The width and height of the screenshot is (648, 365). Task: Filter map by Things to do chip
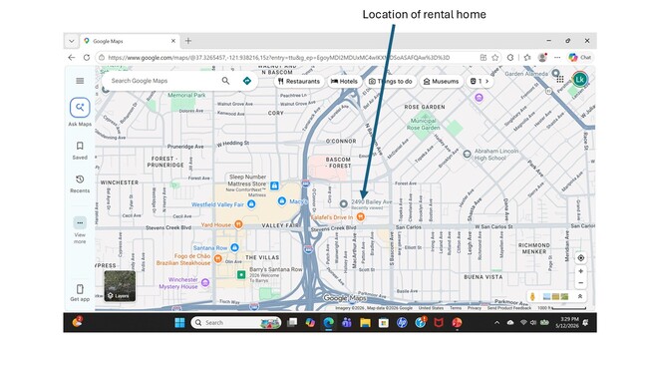(391, 81)
